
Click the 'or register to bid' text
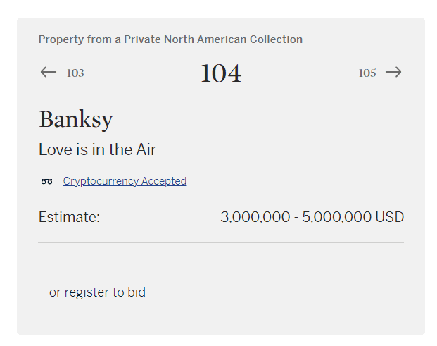pos(97,292)
